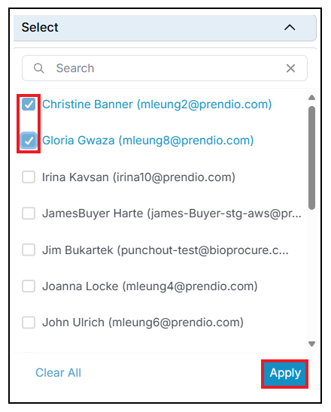Viewport: 331px width, 412px height.
Task: Click the Apply button
Action: click(x=285, y=374)
